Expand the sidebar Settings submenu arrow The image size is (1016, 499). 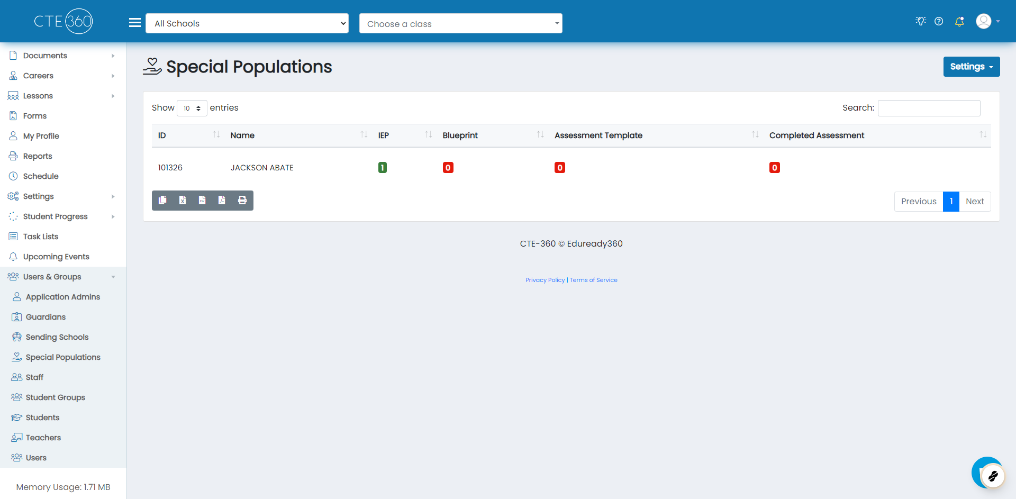(x=113, y=196)
